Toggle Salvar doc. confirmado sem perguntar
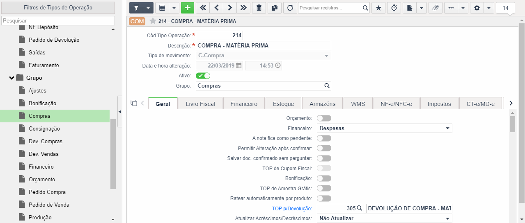Screen dimensions: 525x223 [x=324, y=158]
